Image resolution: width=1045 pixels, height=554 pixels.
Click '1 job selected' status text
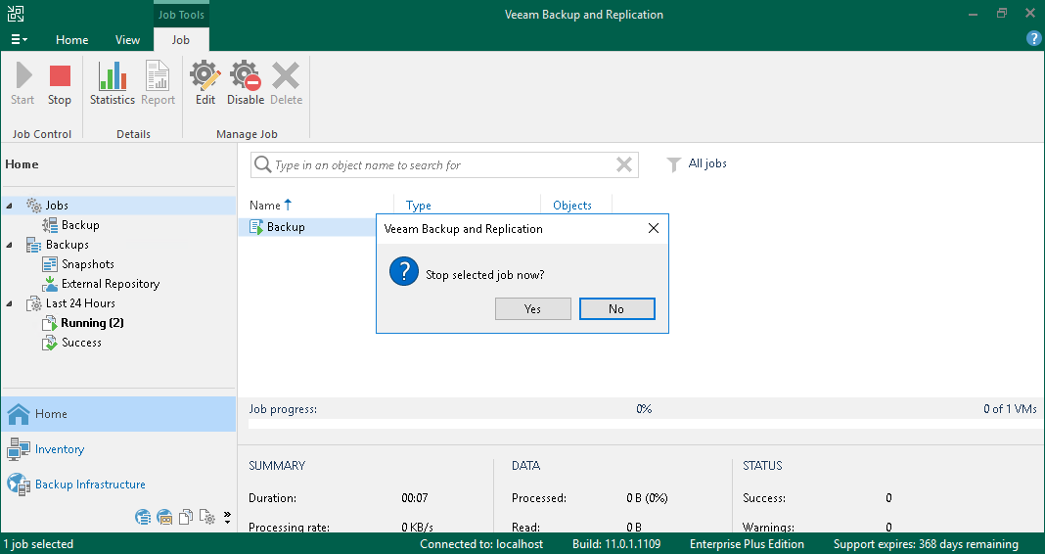coord(39,544)
